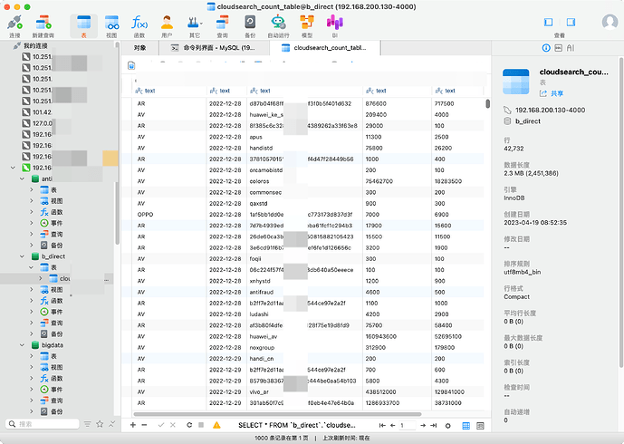The width and height of the screenshot is (624, 444).
Task: Open the 视图 (View) toolbar icon
Action: [x=111, y=26]
